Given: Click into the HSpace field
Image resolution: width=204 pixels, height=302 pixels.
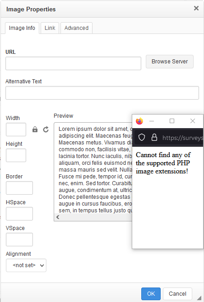Looking at the screenshot, I should point(19,214).
